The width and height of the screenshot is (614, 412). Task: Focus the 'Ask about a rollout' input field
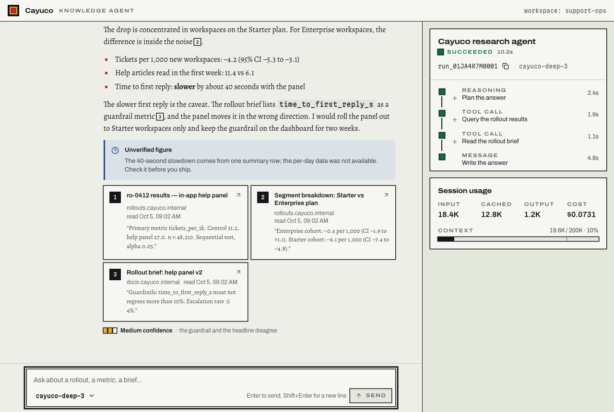point(211,380)
